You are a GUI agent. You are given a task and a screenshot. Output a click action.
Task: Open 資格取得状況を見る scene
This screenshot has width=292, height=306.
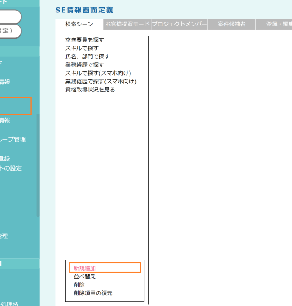(90, 90)
